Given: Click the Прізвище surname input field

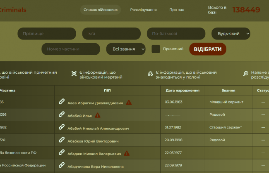Looking at the screenshot, I should point(47,34).
